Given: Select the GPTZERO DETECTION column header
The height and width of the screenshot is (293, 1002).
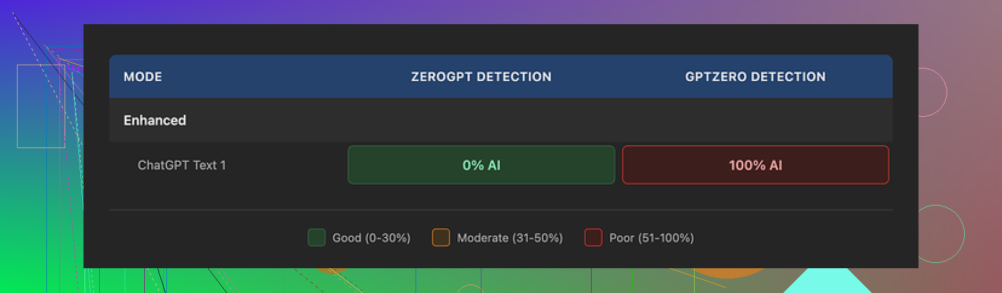Looking at the screenshot, I should pos(755,77).
